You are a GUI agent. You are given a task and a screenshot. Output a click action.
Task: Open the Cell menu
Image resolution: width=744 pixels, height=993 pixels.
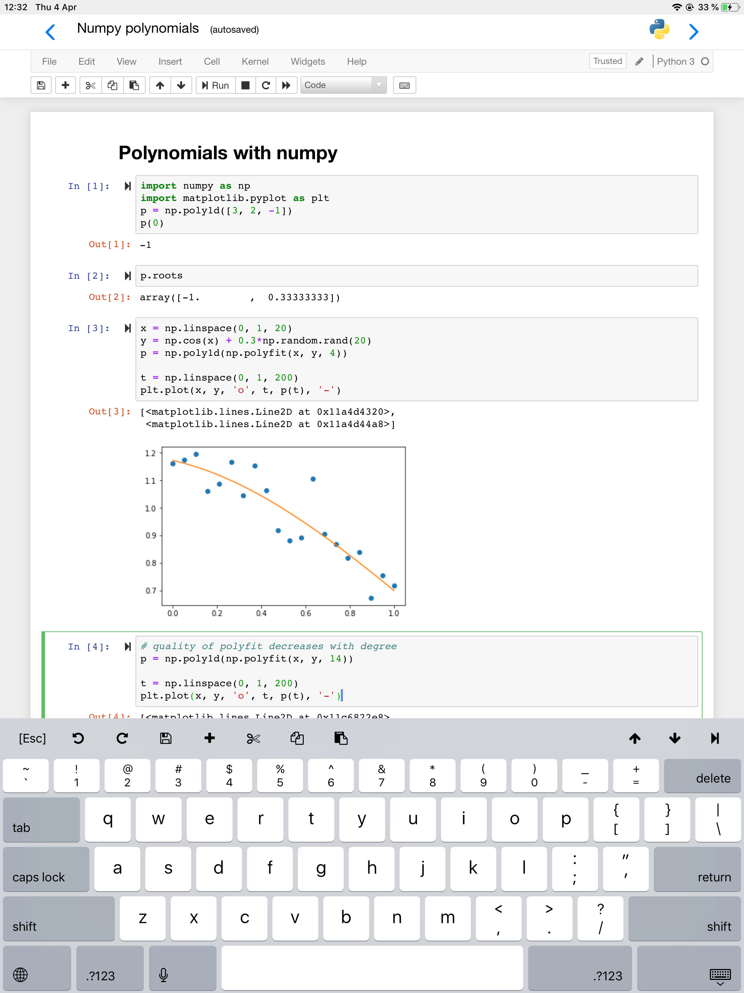pyautogui.click(x=212, y=61)
